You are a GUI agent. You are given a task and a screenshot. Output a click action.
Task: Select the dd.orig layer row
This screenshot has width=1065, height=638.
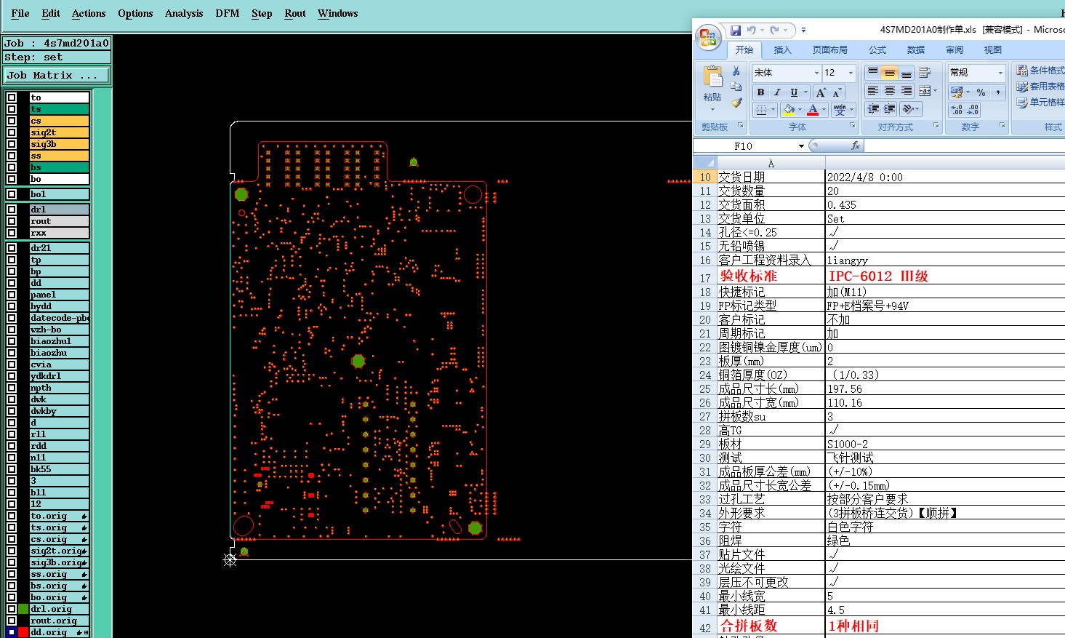[59, 632]
